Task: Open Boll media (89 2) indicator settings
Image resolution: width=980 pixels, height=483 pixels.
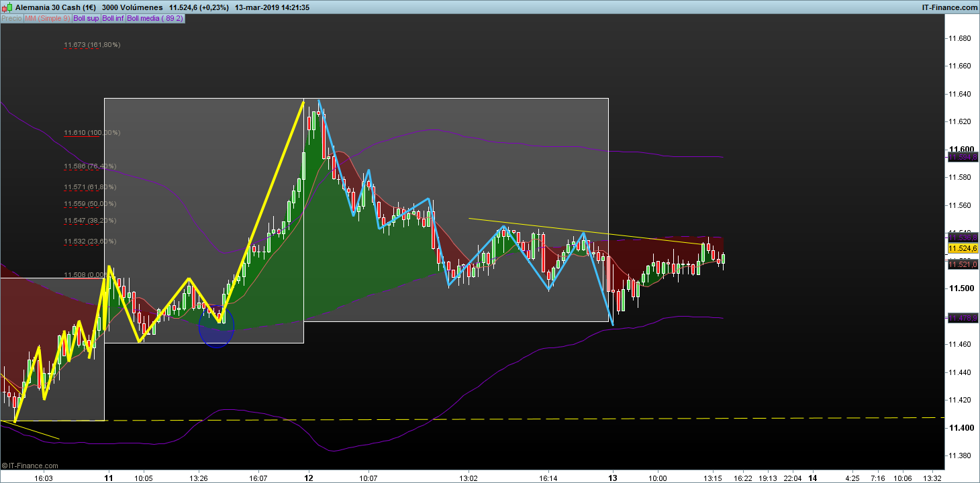Action: 155,19
